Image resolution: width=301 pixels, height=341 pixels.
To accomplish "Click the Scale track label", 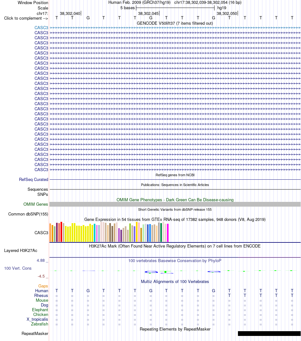I will [43, 8].
